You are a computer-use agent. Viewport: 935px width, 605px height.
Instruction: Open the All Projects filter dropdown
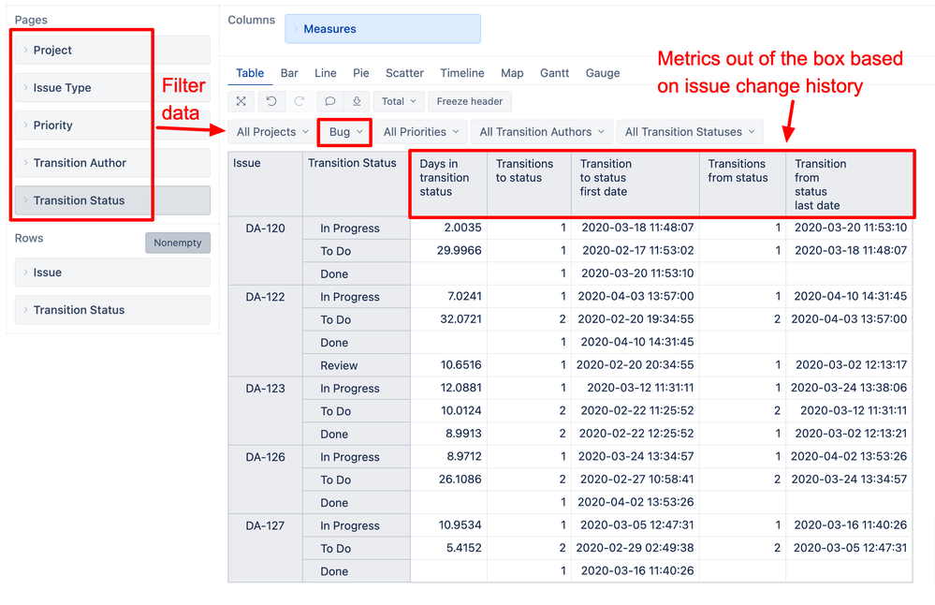[272, 132]
